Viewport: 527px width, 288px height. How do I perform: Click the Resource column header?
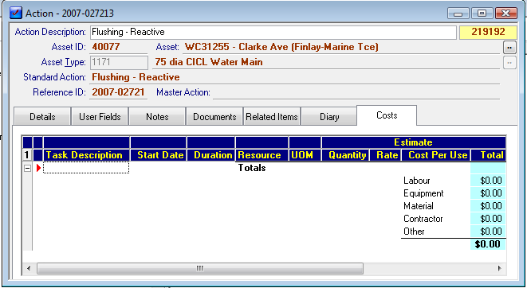point(262,155)
